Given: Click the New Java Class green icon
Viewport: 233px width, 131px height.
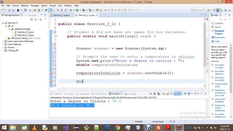Looking at the screenshot, I should pos(39,10).
